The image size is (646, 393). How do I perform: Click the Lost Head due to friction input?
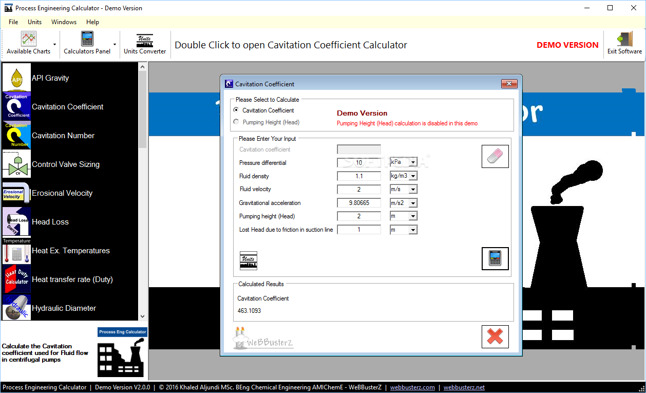[359, 229]
